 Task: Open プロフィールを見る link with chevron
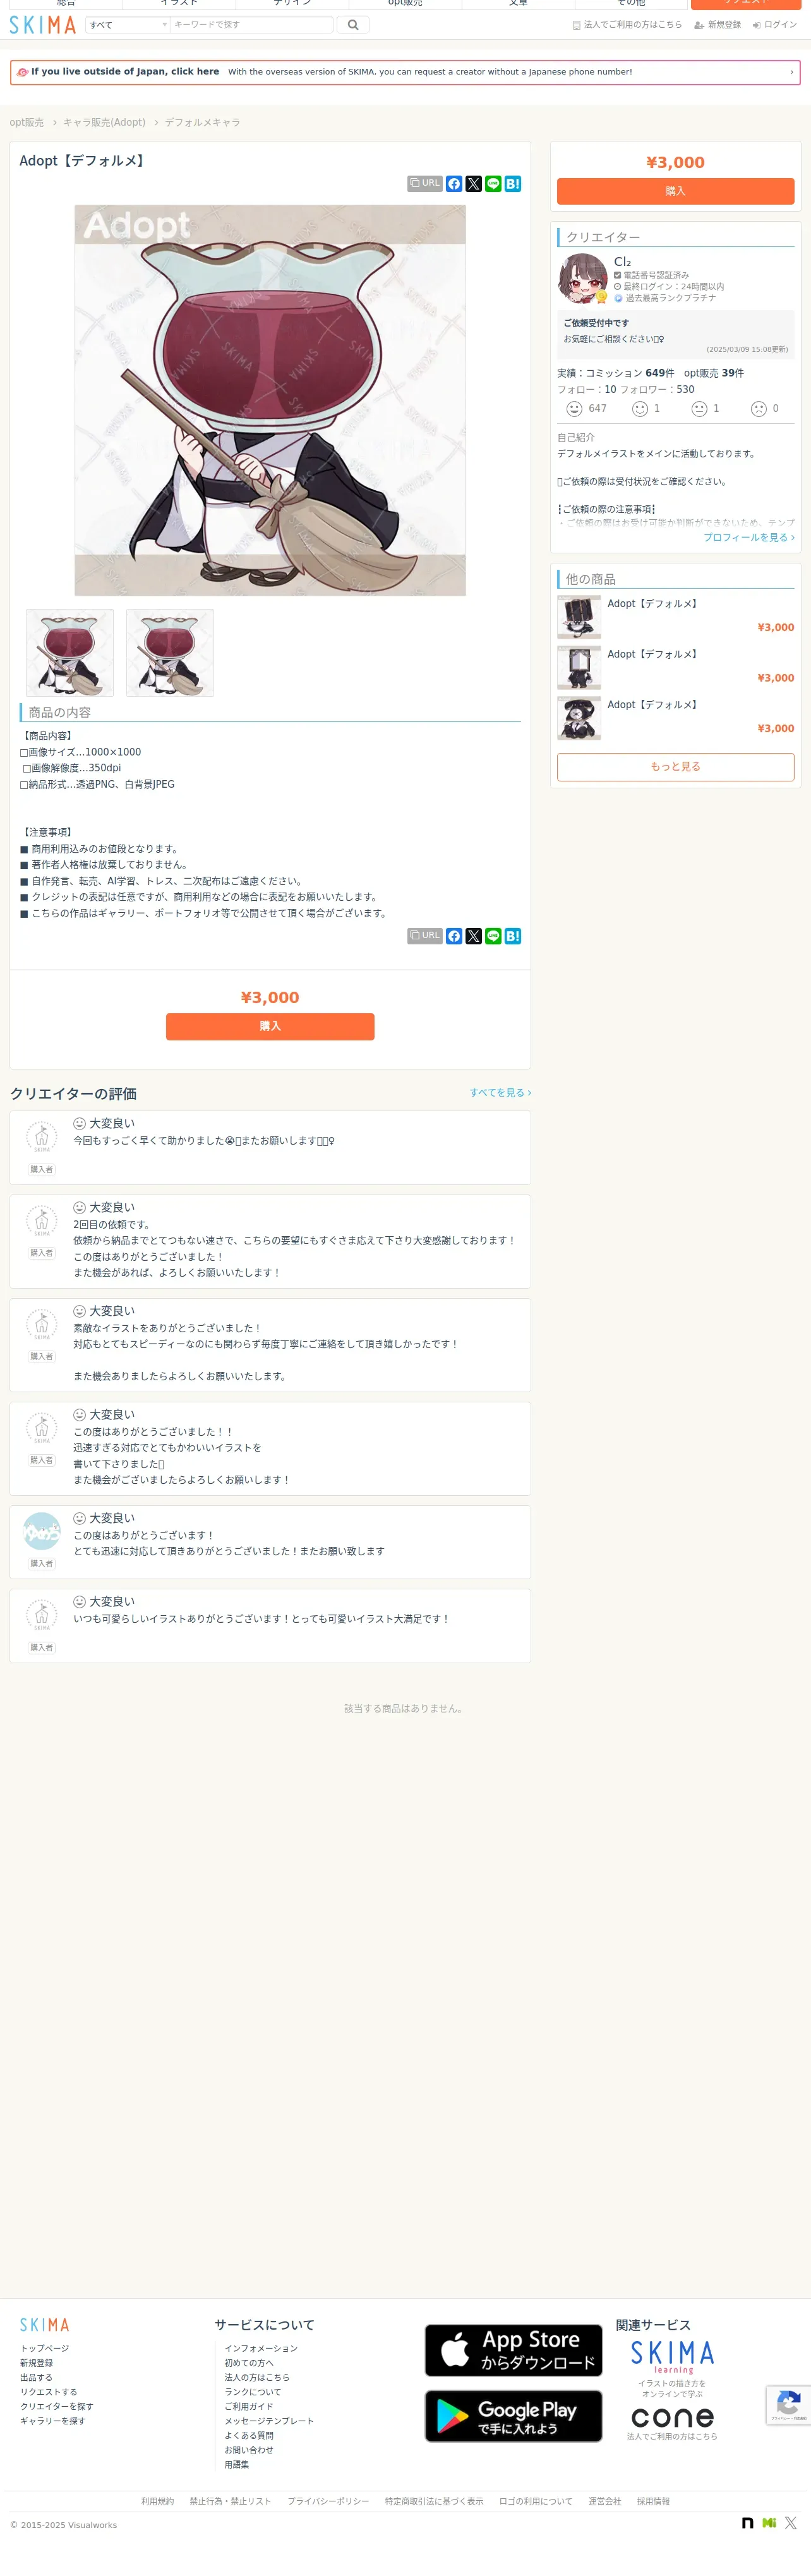click(749, 537)
